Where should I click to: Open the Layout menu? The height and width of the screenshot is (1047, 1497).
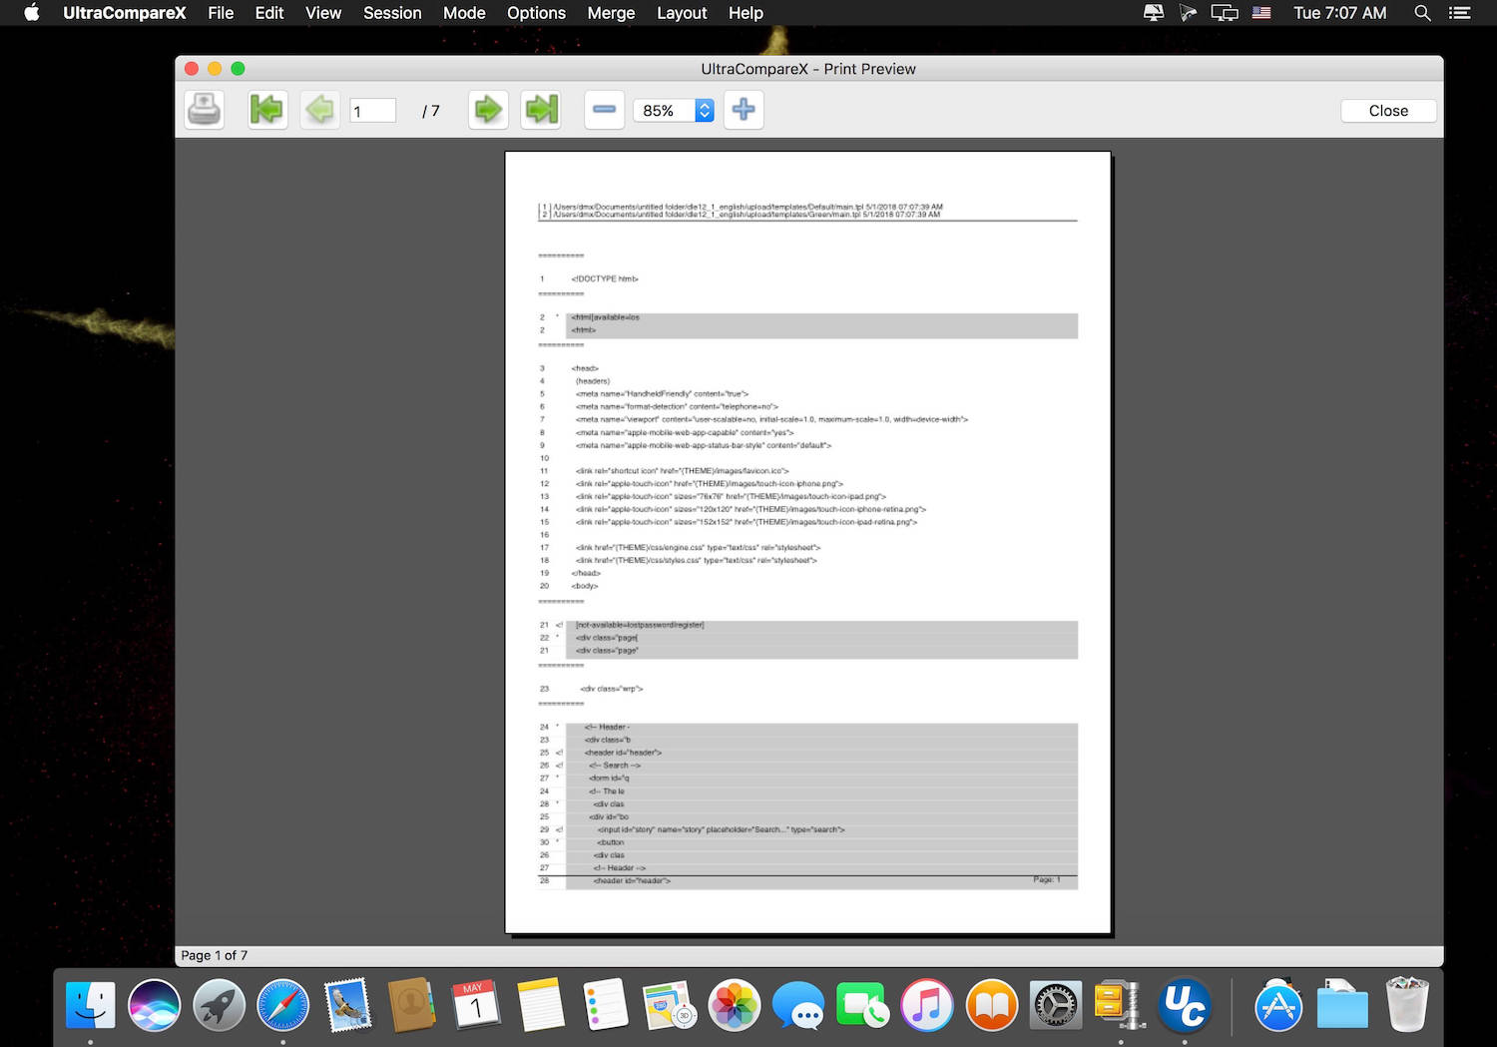point(682,13)
